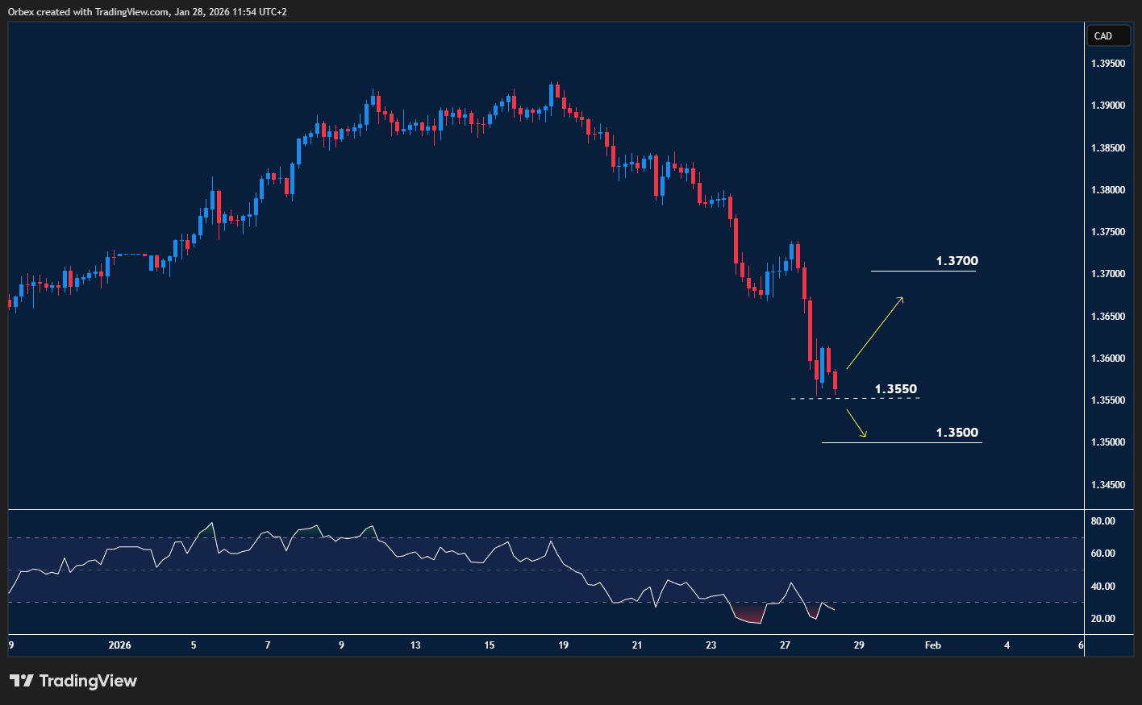
Task: Click RSI scale label 20.00
Action: click(x=1103, y=619)
